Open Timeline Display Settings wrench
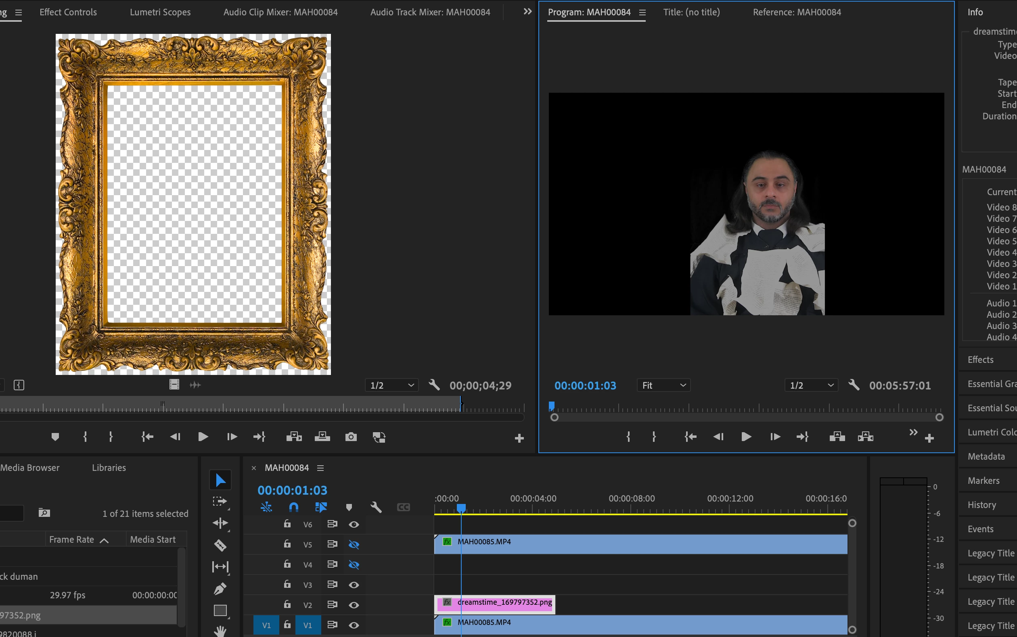Image resolution: width=1017 pixels, height=637 pixels. pos(376,507)
